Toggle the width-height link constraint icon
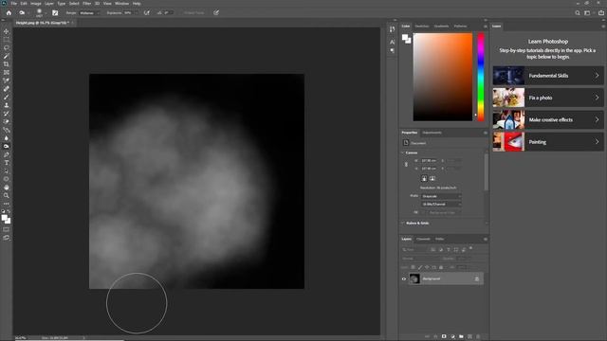The height and width of the screenshot is (341, 607). [x=406, y=164]
